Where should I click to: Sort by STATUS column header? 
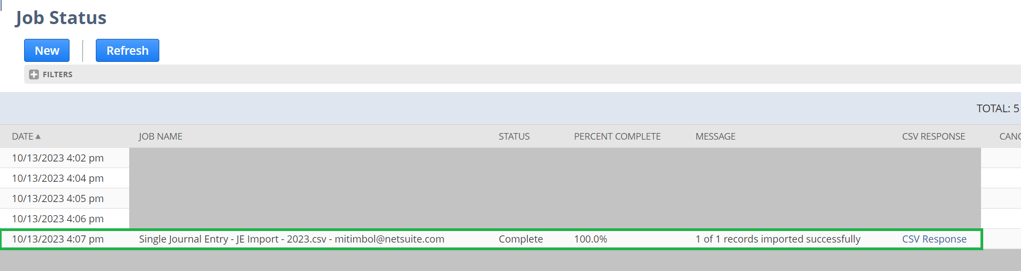[514, 136]
